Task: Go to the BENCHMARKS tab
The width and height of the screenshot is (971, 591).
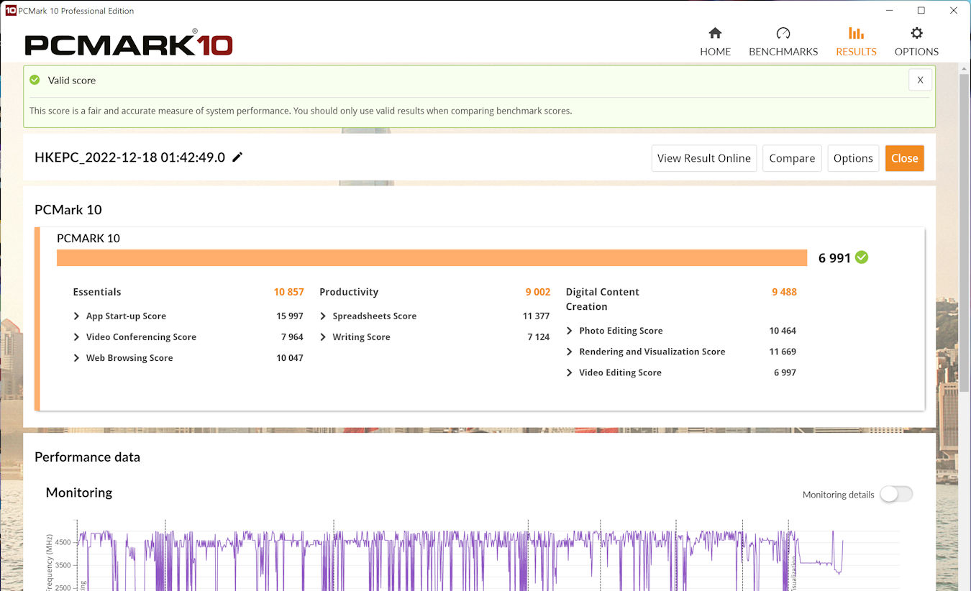Action: tap(783, 42)
